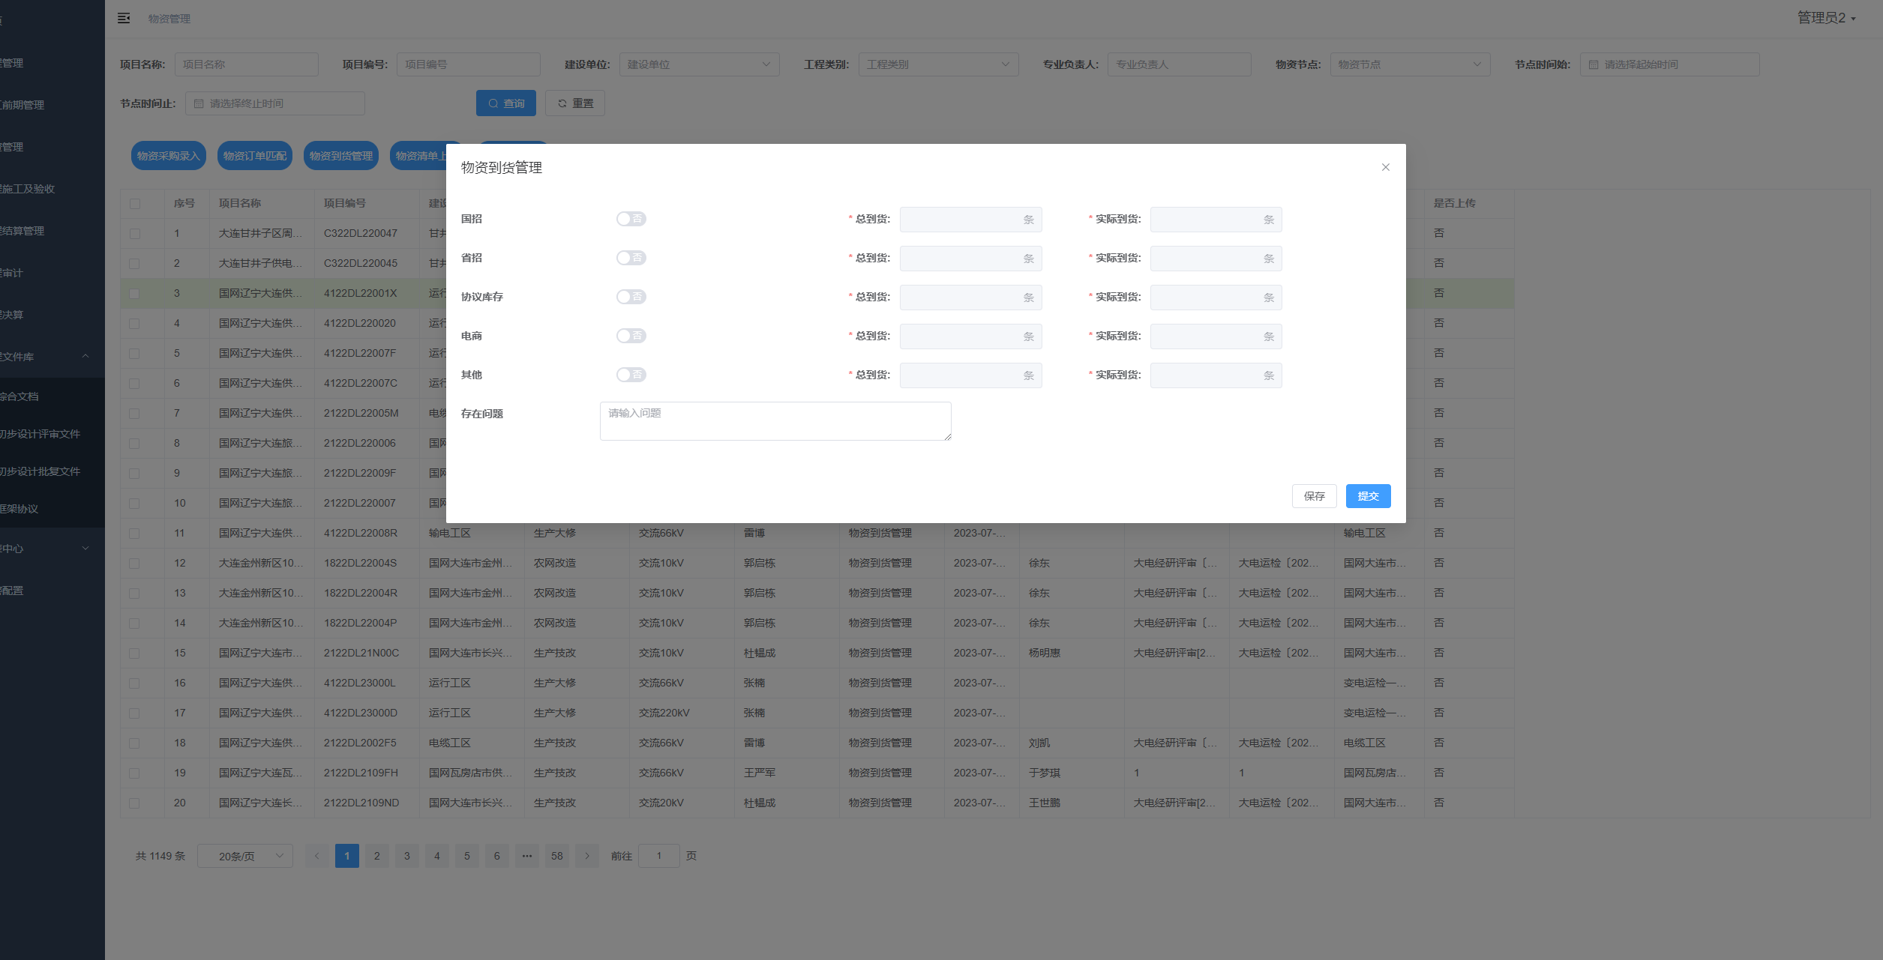The image size is (1883, 960).
Task: Click the refresh icon in 重置 button
Action: click(562, 103)
